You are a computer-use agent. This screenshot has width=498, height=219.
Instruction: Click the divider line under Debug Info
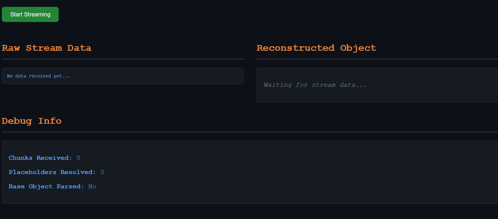tap(250, 132)
